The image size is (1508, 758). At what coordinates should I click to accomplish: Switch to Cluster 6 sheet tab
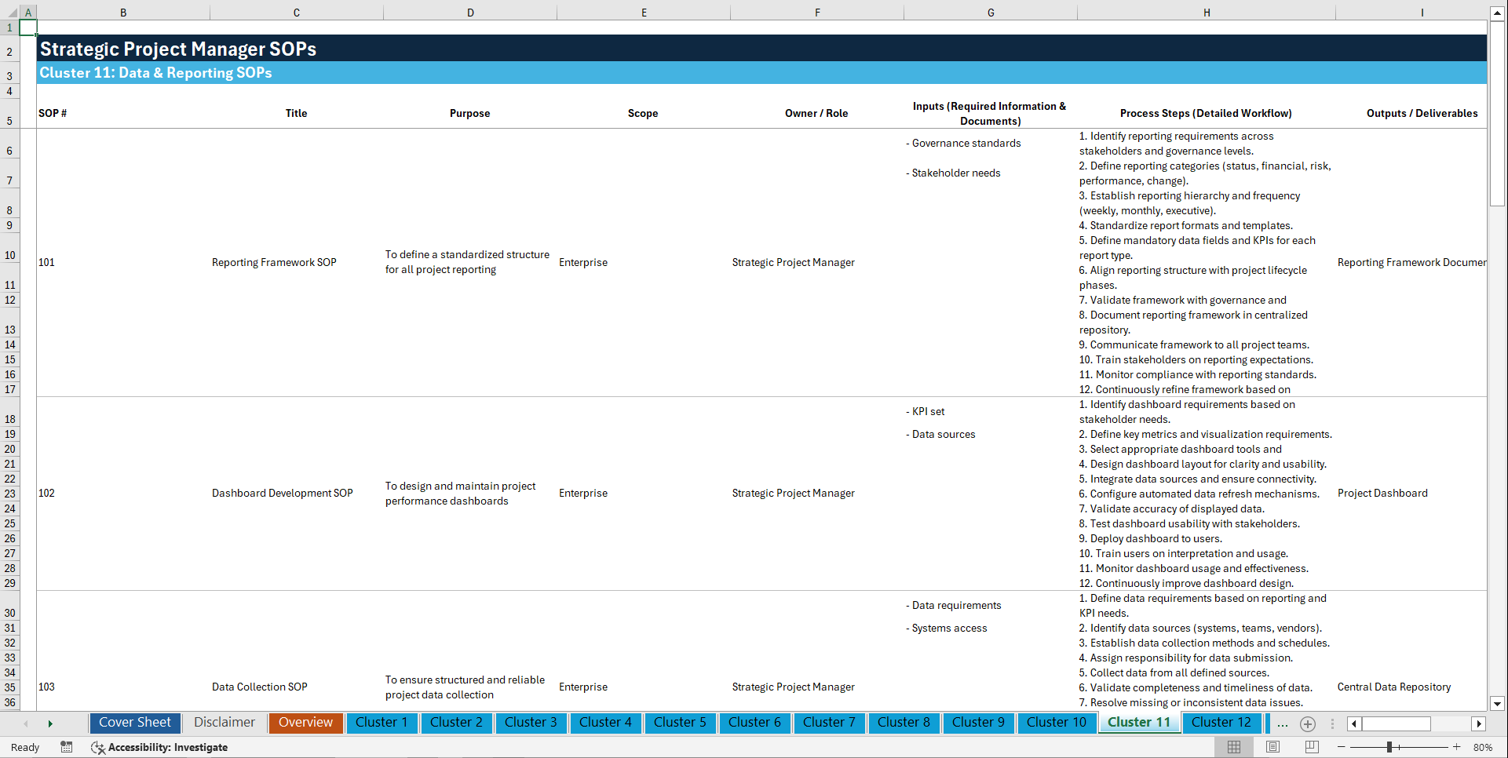[x=754, y=723]
